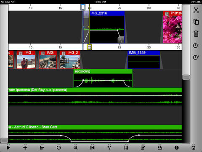This screenshot has width=202, height=152.
Task: Click the last Astrud Gilberto volume keyframe after the dip
Action: tap(139, 135)
